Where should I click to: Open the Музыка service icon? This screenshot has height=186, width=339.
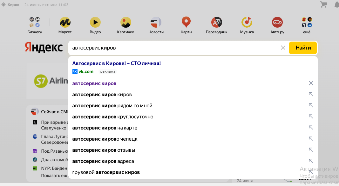247,22
